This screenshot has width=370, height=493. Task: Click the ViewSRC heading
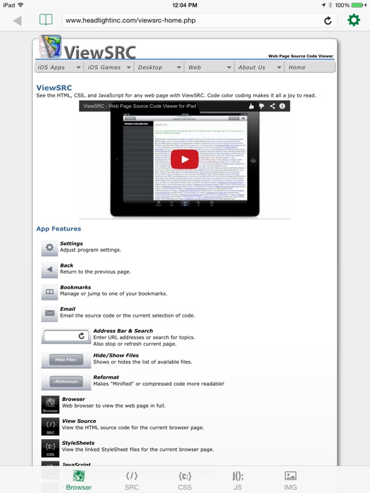(54, 87)
